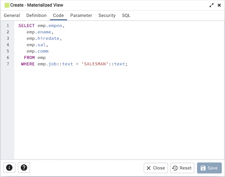Open the Definition tab

[x=36, y=16]
